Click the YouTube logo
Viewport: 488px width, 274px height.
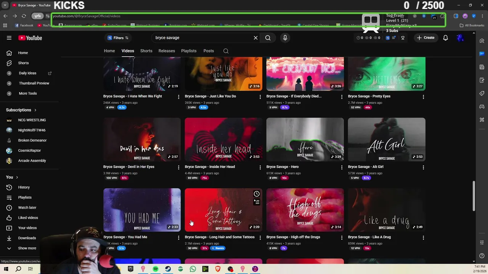pos(30,38)
